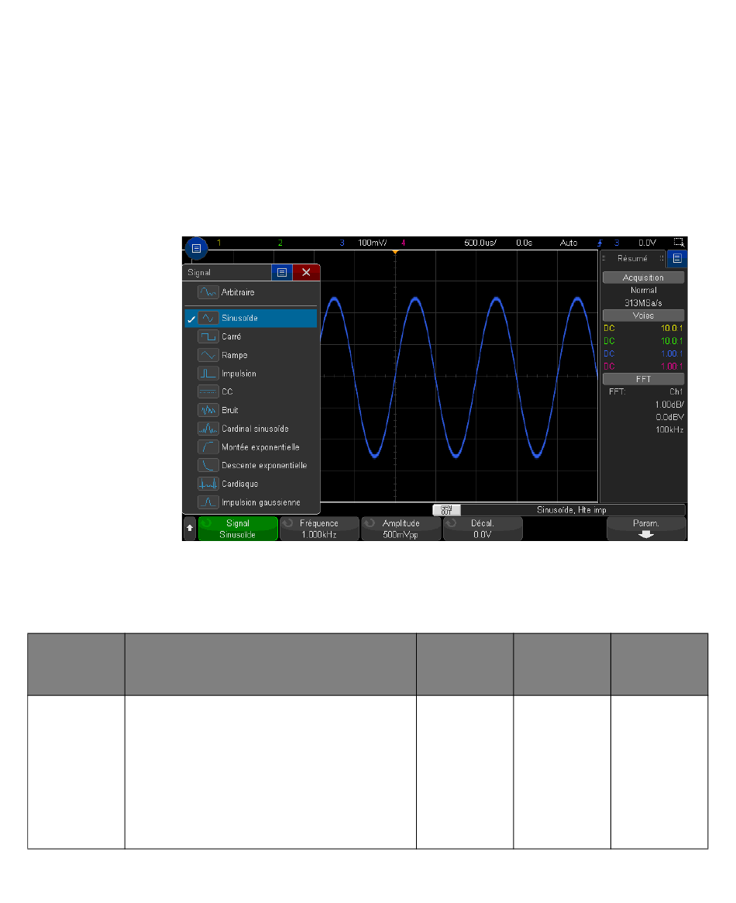Select channel 1 yellow indicator

[218, 243]
